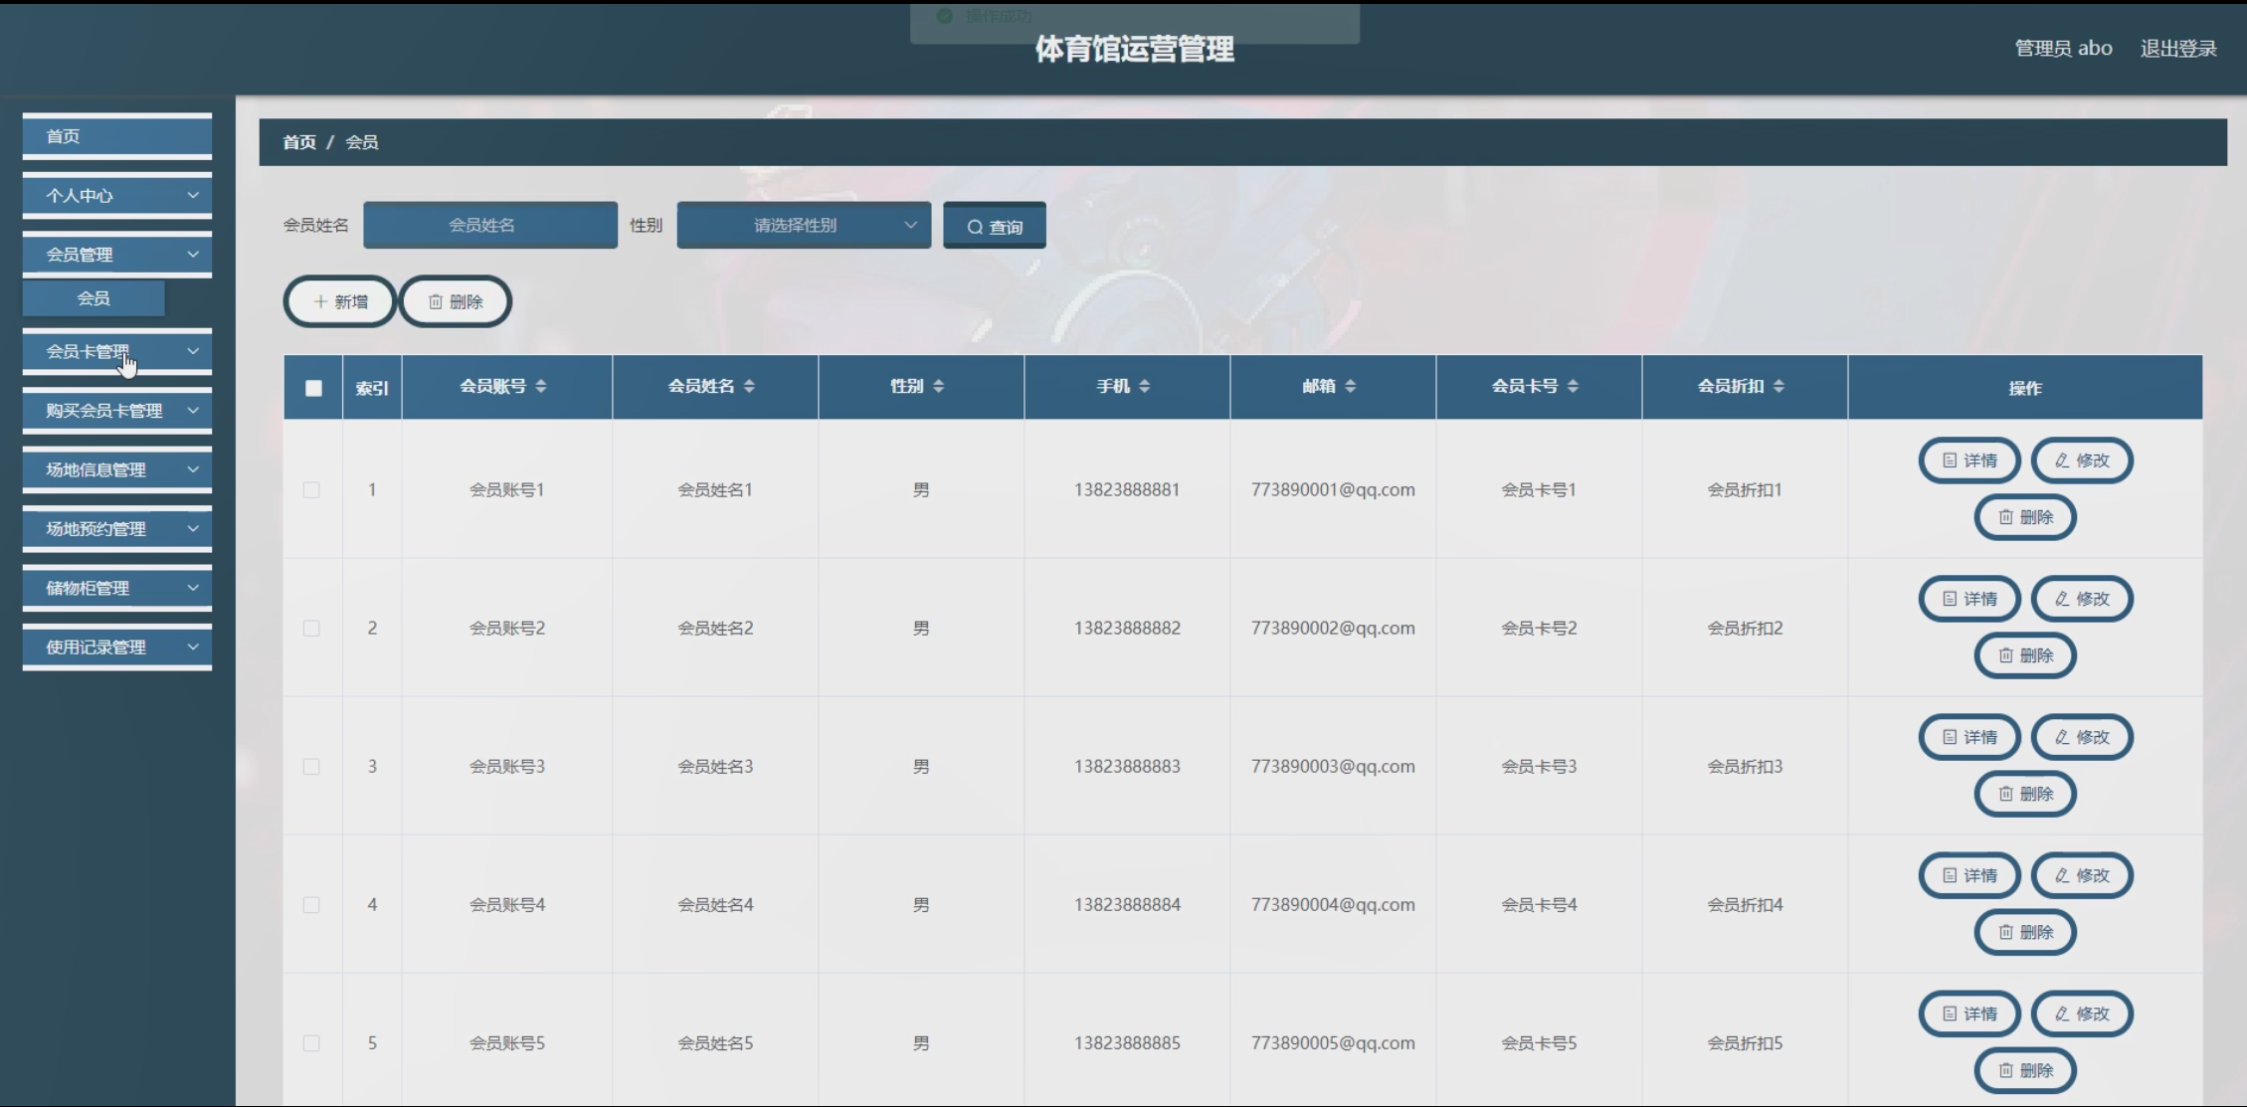Click 退出登录 in the header
Image resolution: width=2247 pixels, height=1107 pixels.
(x=2178, y=49)
